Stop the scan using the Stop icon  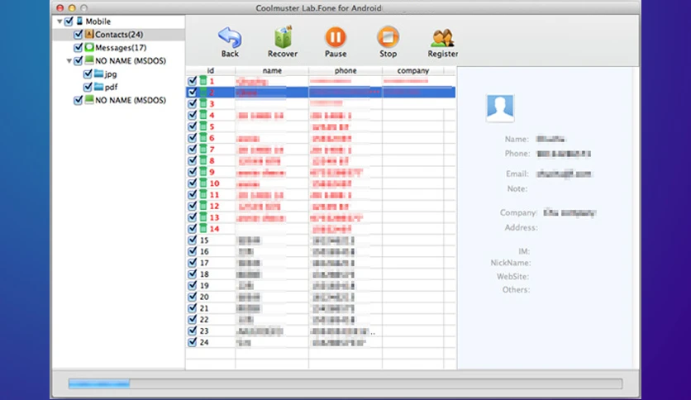(388, 37)
